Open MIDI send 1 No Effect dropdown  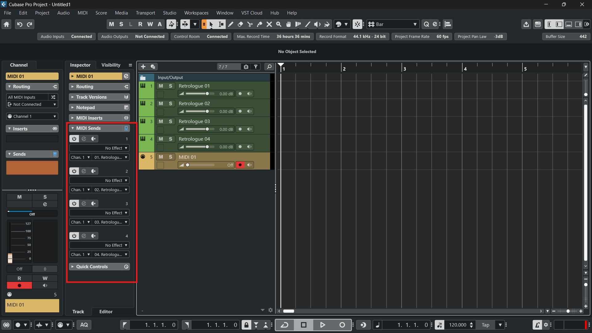pos(99,148)
